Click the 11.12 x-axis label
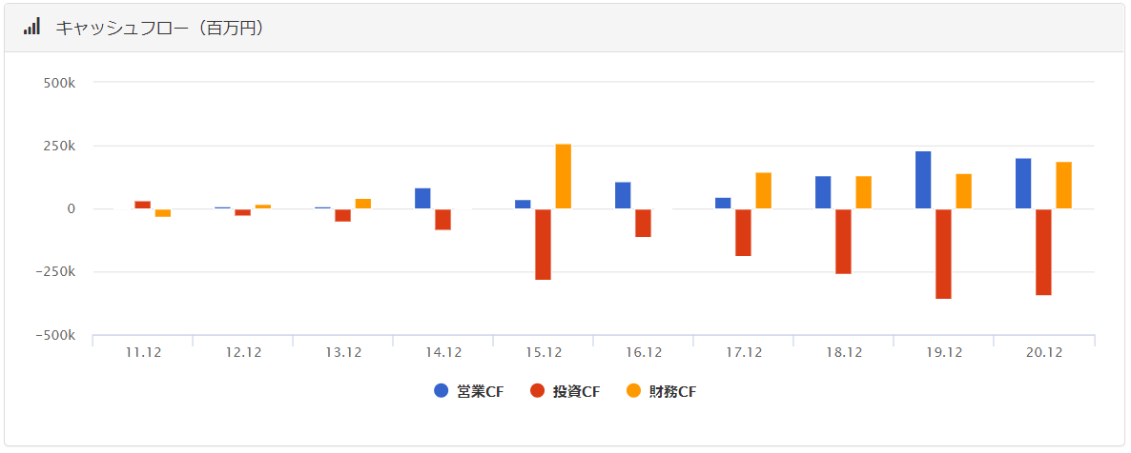Viewport: 1131px width, 453px height. 143,353
